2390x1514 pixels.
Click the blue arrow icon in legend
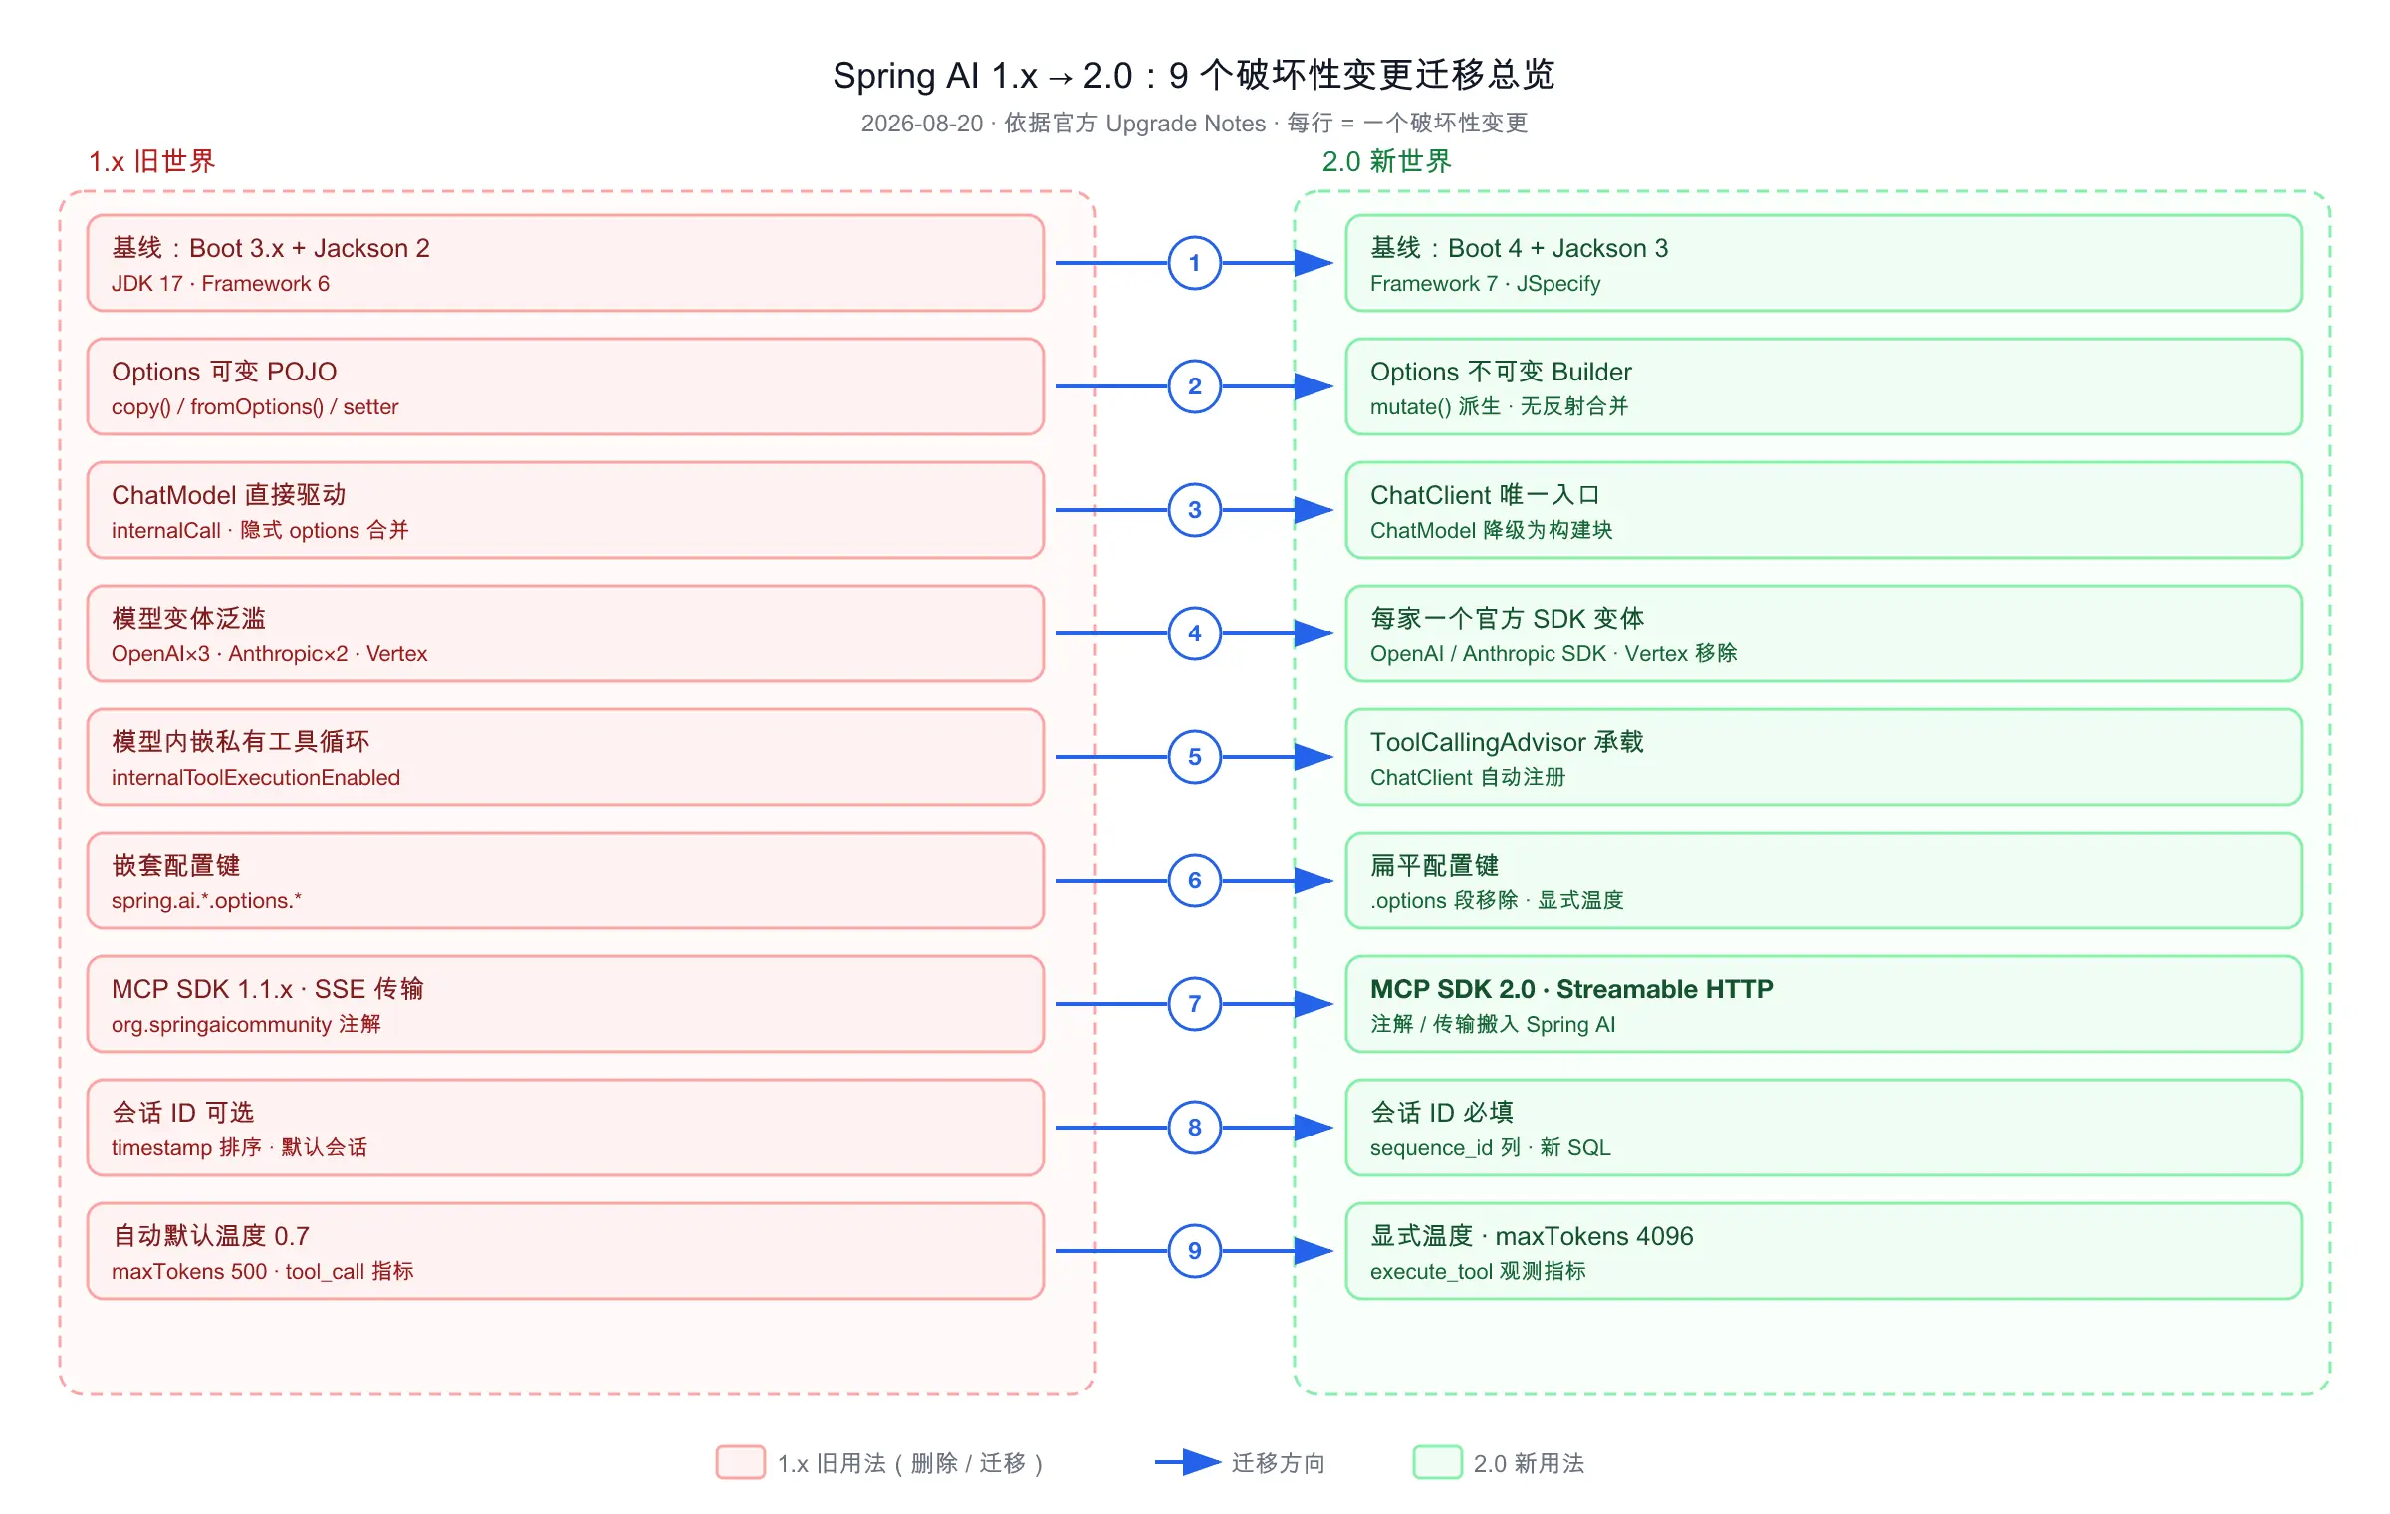click(1188, 1462)
